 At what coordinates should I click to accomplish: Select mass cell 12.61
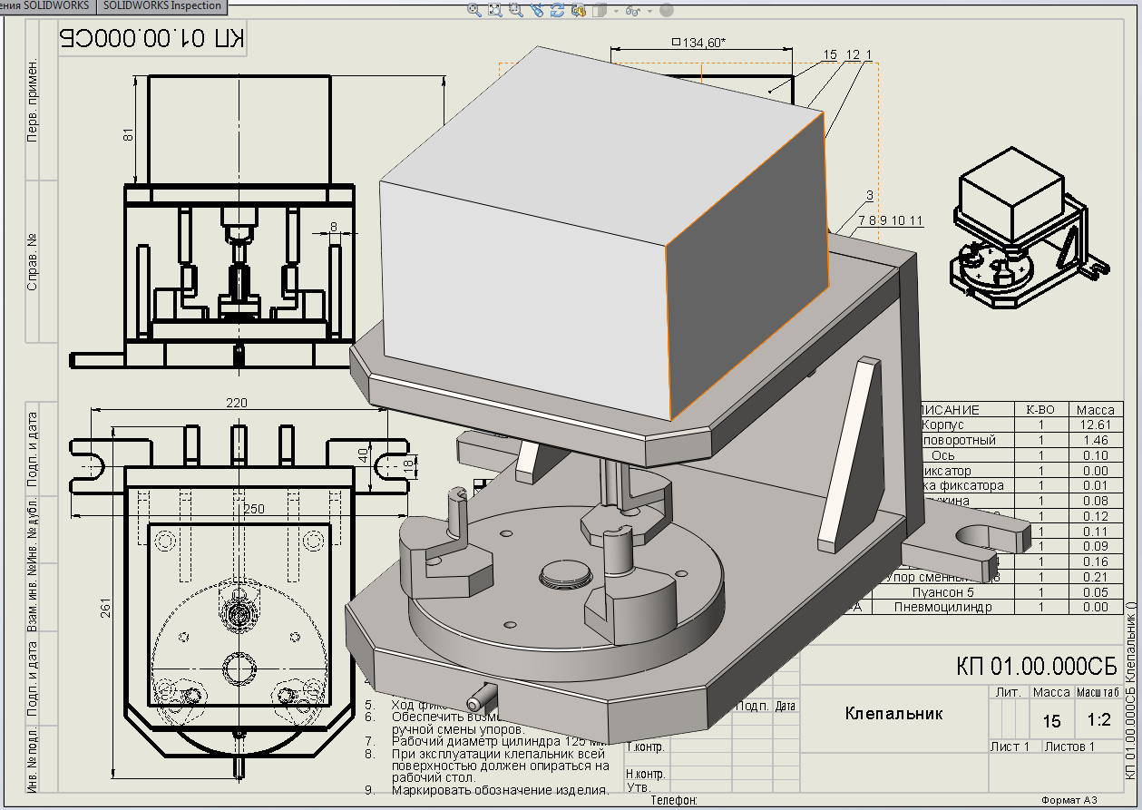(x=1097, y=425)
